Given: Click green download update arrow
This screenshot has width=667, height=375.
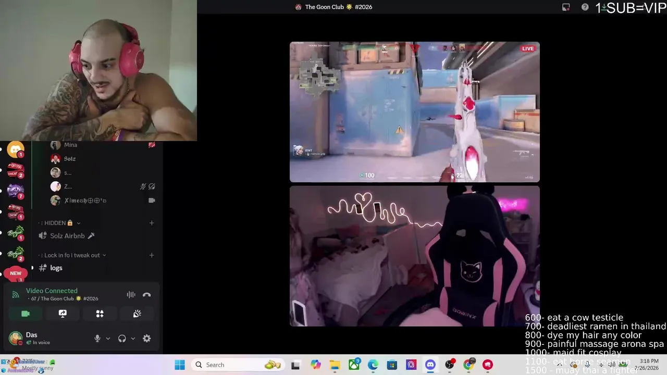Looking at the screenshot, I should [604, 7].
